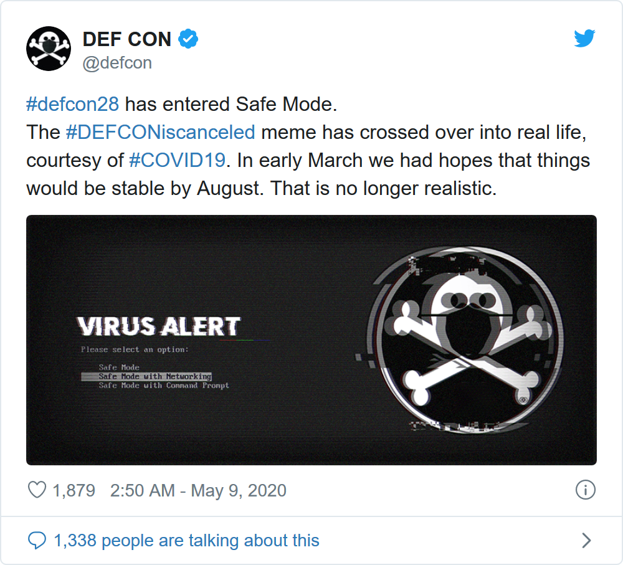
Task: Open the DEF CON profile name
Action: tap(126, 39)
